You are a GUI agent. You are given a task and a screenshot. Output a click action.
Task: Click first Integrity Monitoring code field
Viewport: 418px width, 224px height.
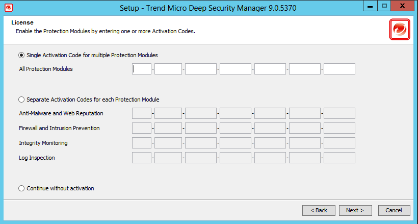pyautogui.click(x=142, y=143)
